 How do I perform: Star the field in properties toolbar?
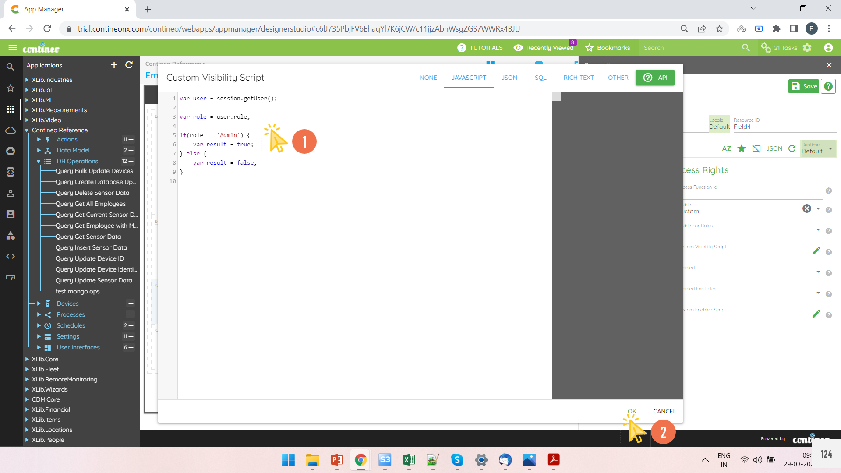point(742,148)
